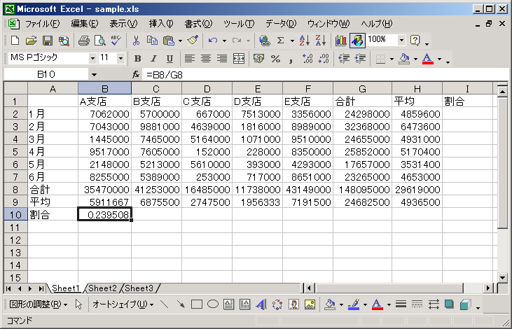Toggle Italic formatting

click(153, 58)
